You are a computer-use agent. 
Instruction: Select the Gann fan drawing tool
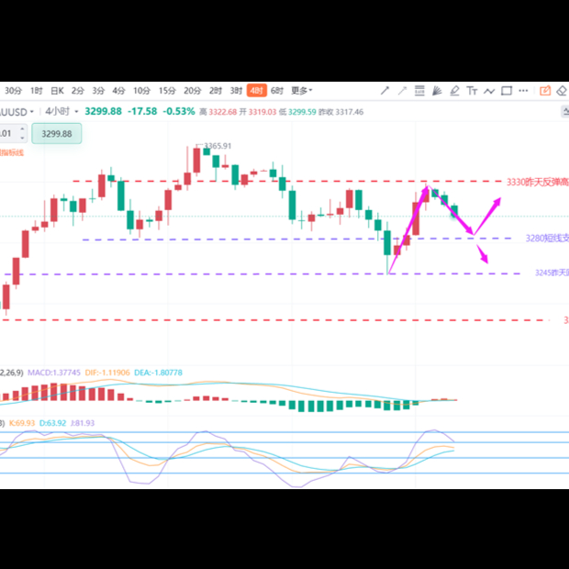click(437, 91)
